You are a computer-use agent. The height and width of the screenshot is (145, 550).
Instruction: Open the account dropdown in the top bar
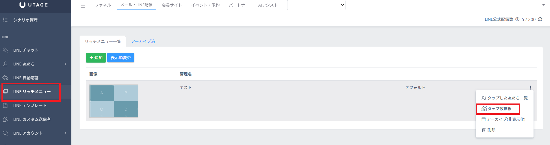(316, 5)
